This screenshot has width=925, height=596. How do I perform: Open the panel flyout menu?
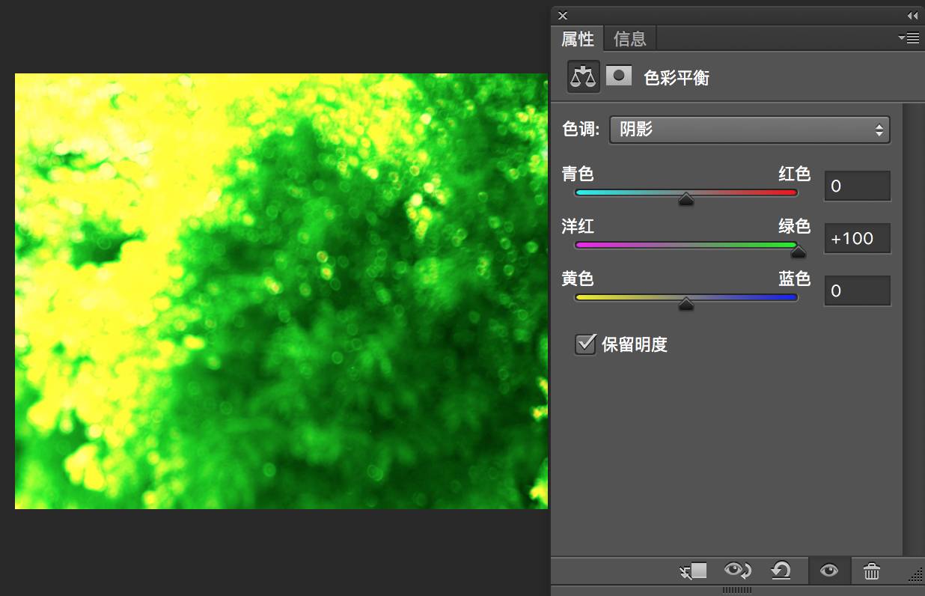[909, 38]
